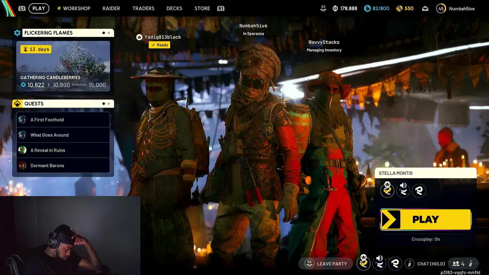Screen dimensions: 489x275
Task: Select Numbah5ive player name above character
Action: coord(253,26)
